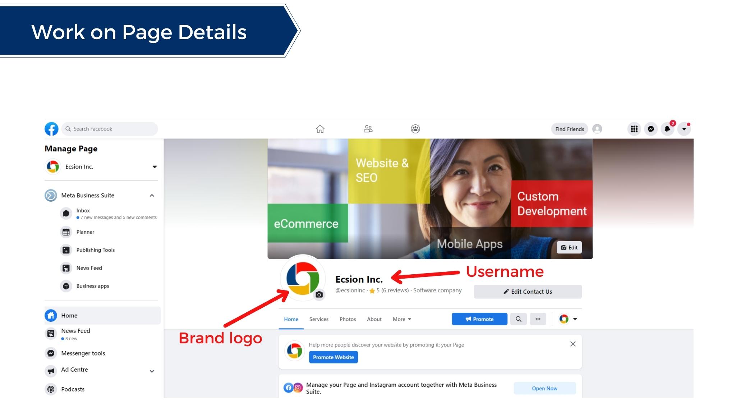Viewport: 736px width, 417px height.
Task: Select Publishing Tools in sidebar
Action: click(95, 250)
